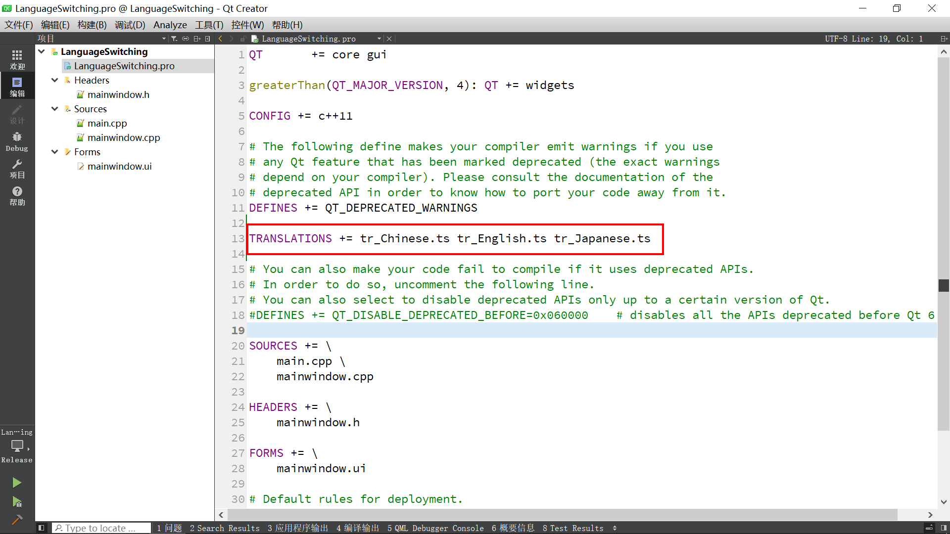Open main.cpp in project tree

tap(107, 123)
